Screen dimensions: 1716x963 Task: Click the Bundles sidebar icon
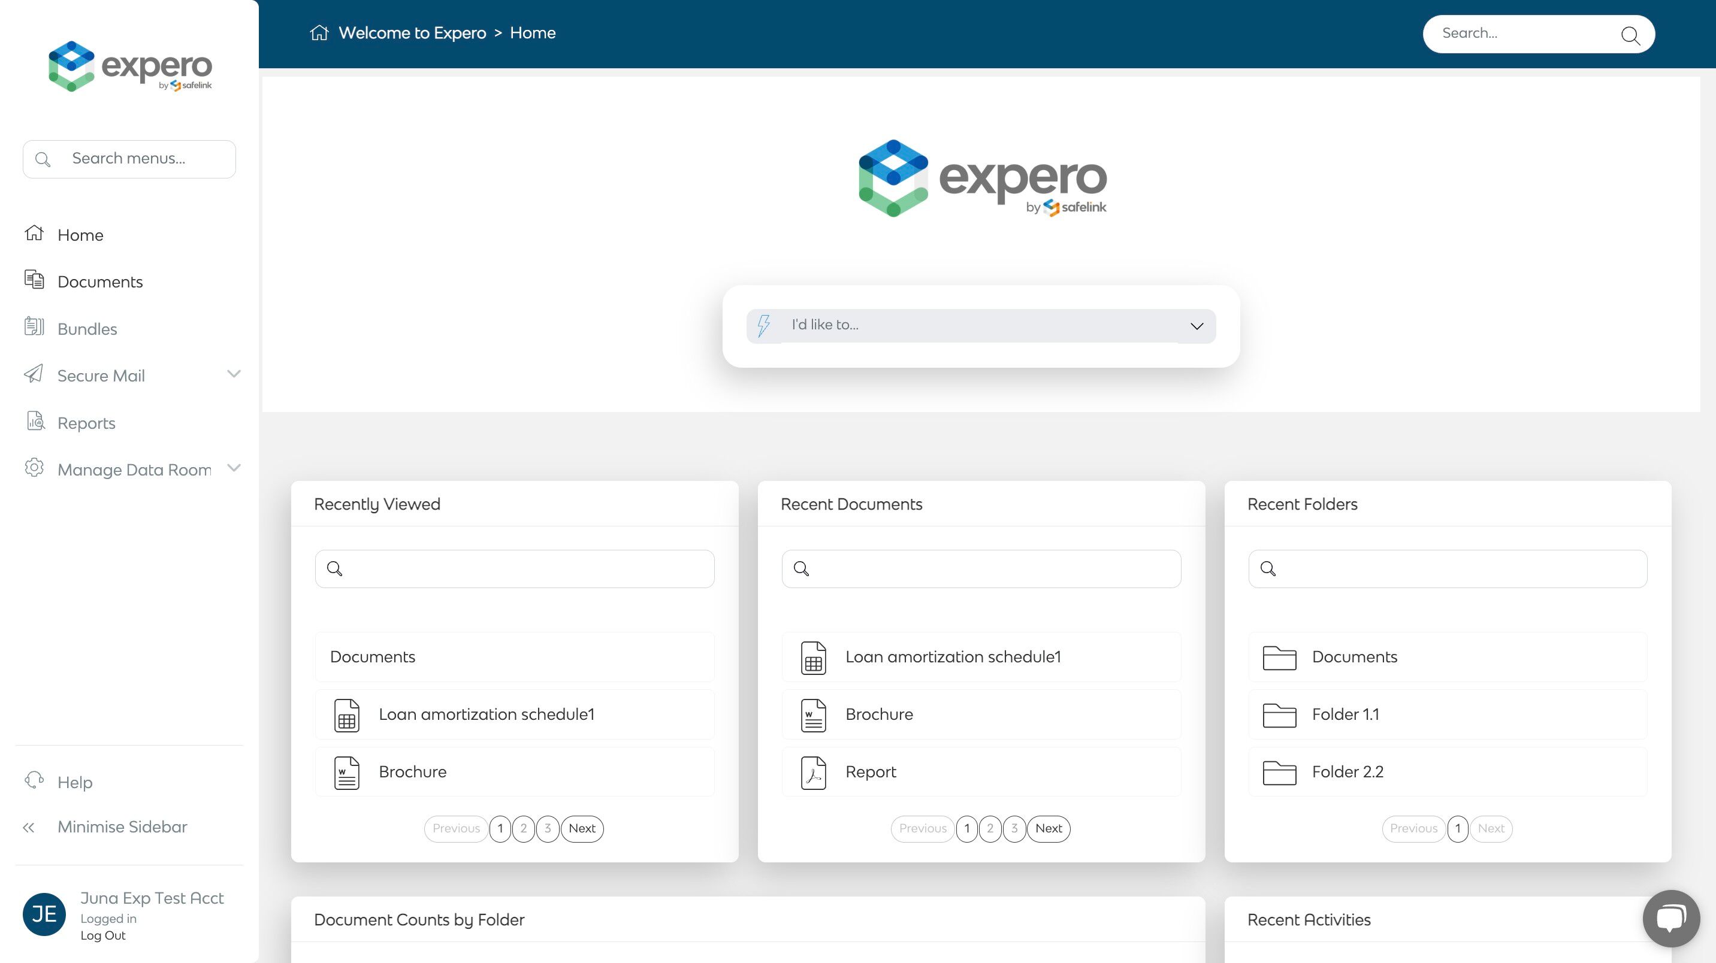click(x=34, y=327)
